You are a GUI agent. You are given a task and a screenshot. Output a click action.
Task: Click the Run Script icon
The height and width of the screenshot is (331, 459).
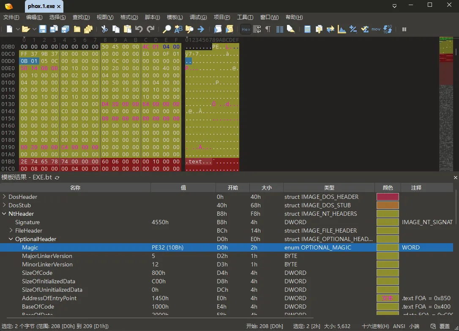[x=218, y=29]
